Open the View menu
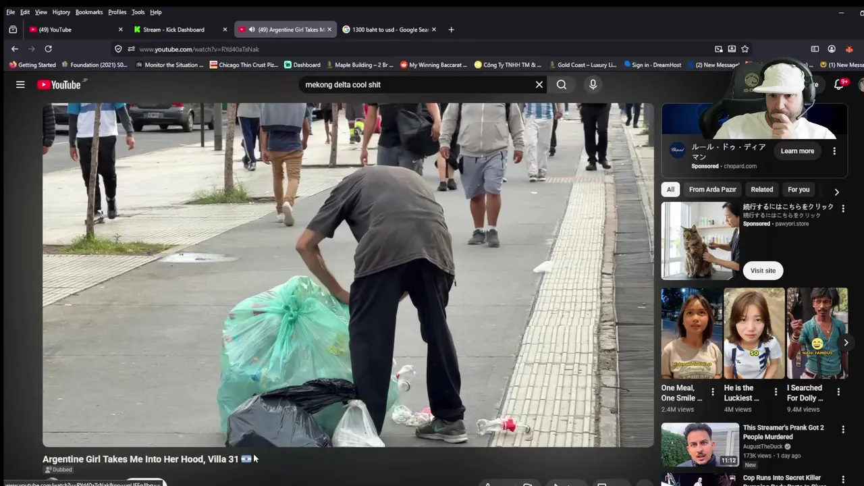 [x=41, y=12]
